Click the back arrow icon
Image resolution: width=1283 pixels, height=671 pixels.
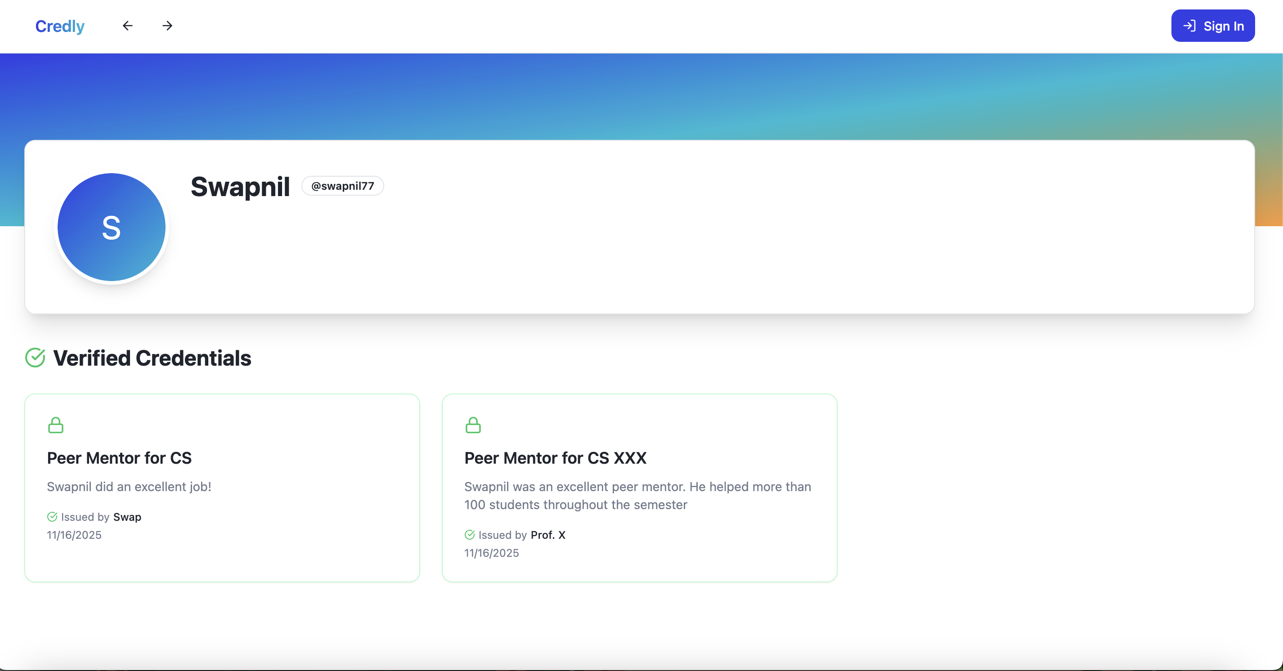coord(127,26)
